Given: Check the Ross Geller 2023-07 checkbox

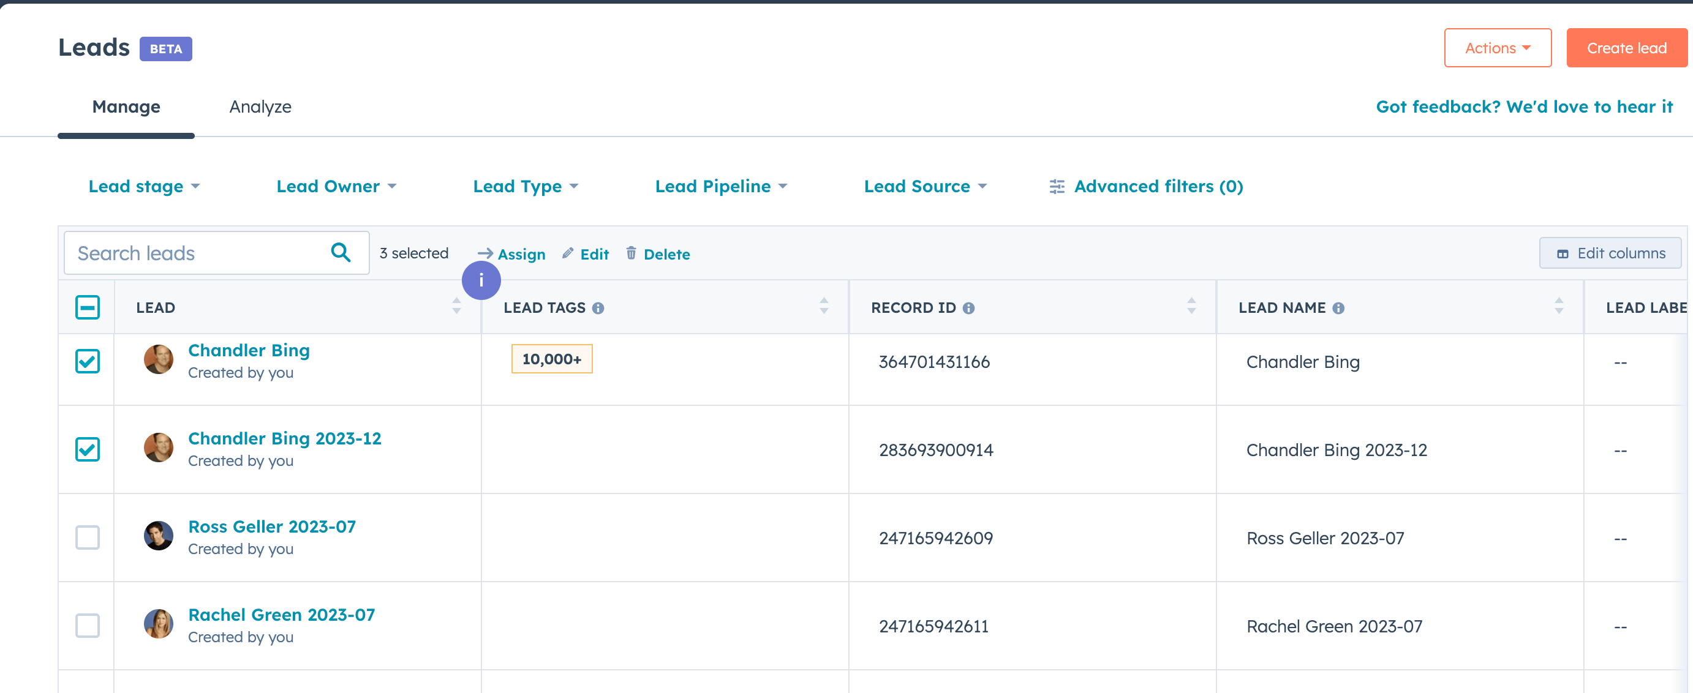Looking at the screenshot, I should (88, 538).
